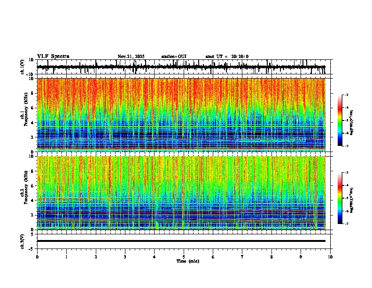Click the "start UT = 20:20:0" header text
The width and height of the screenshot is (372, 288).
coord(227,56)
